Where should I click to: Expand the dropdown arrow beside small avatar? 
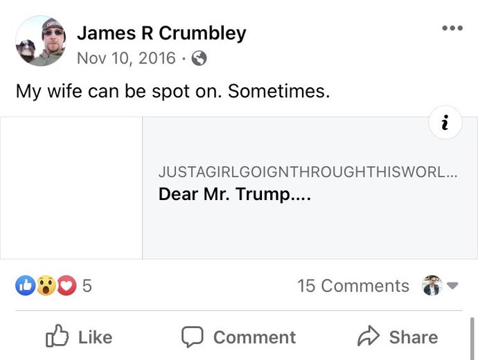[x=453, y=285]
